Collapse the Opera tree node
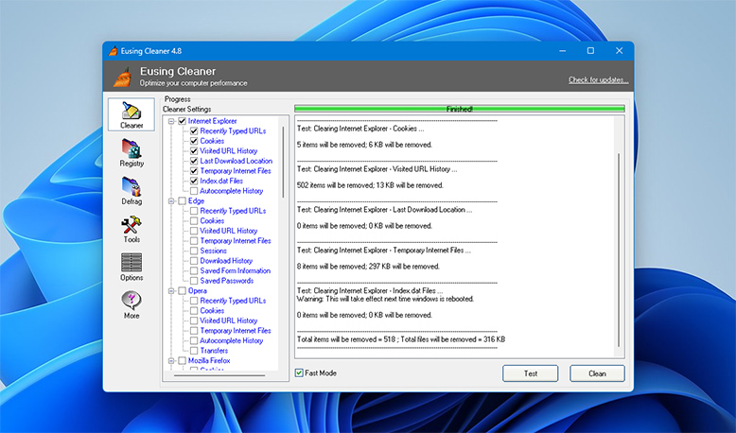736x433 pixels. (x=172, y=291)
